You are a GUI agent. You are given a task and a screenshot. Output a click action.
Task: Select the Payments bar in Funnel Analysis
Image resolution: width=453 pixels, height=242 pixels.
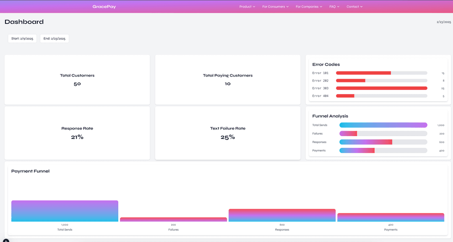click(357, 150)
